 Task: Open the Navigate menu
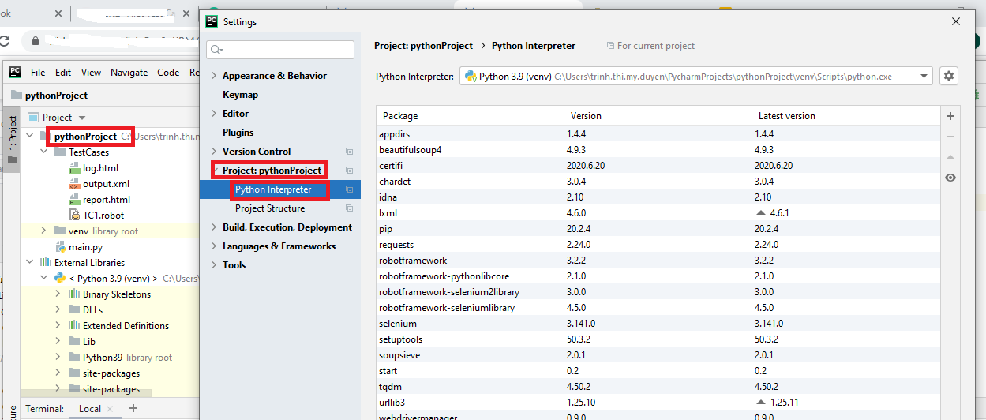click(x=129, y=72)
